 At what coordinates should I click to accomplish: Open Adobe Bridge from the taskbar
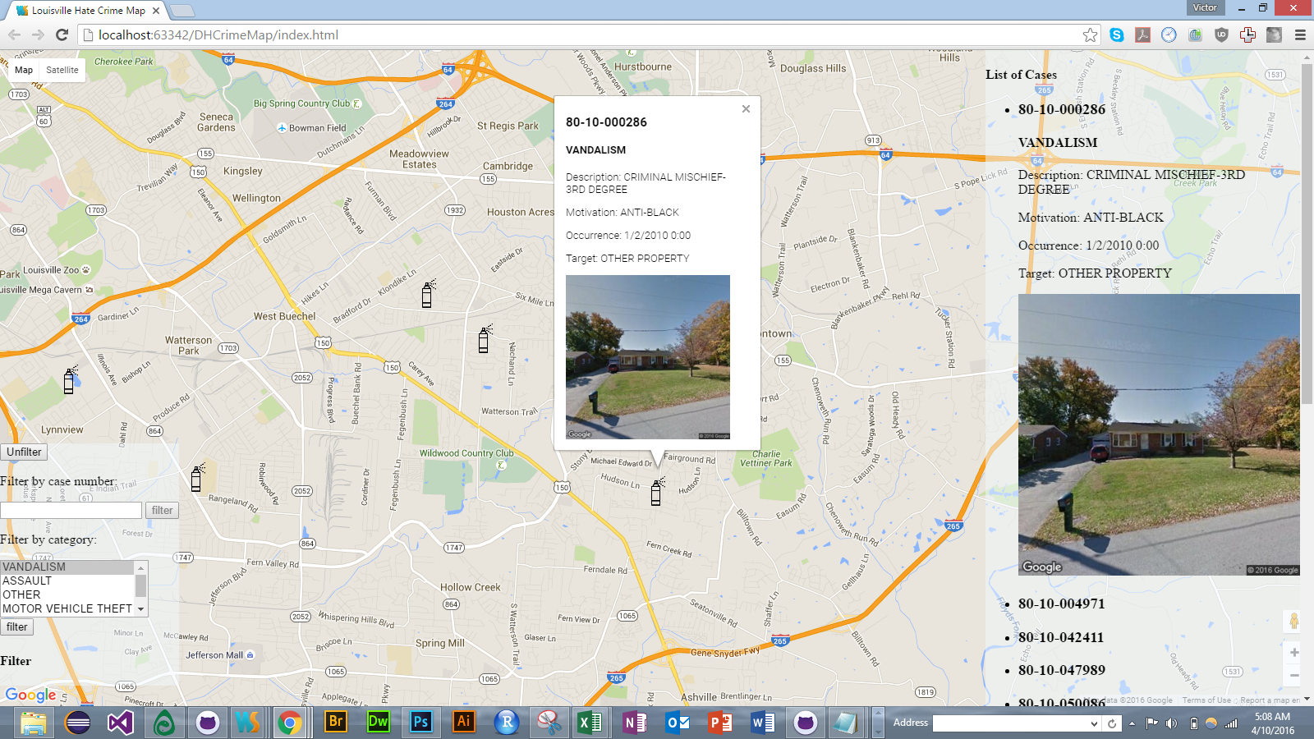(x=335, y=723)
